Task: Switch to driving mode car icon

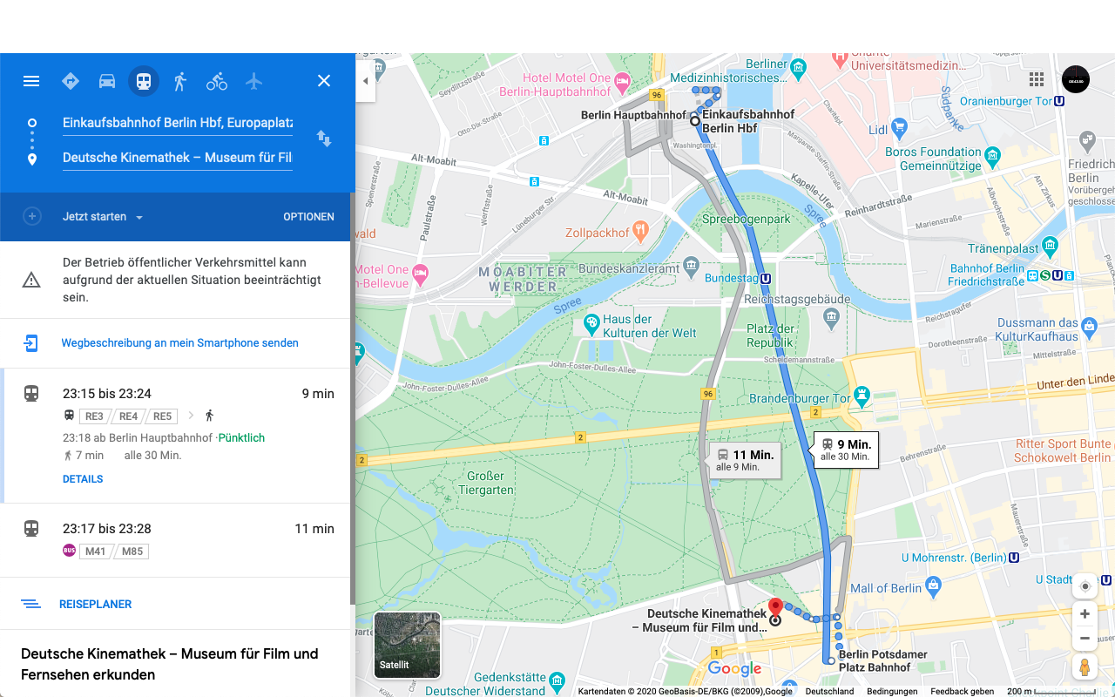Action: pos(107,81)
